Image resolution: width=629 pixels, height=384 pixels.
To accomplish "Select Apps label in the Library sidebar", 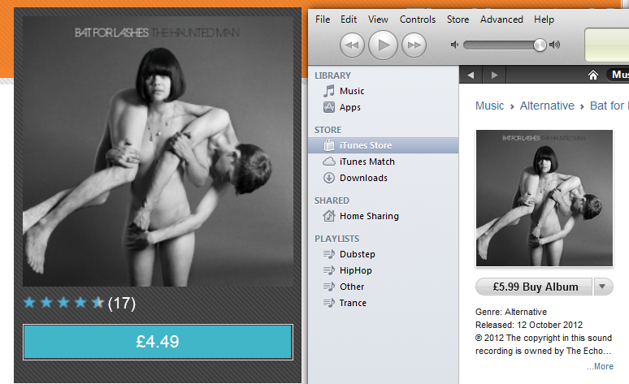I will click(x=349, y=107).
